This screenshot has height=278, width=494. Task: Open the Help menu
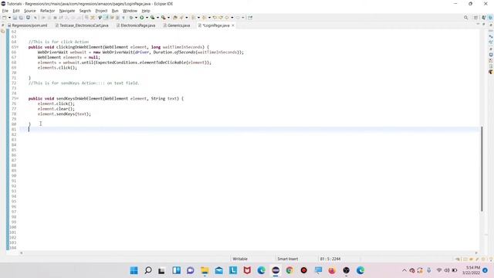(x=146, y=11)
